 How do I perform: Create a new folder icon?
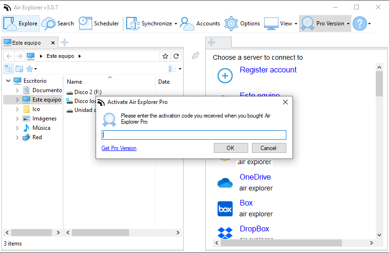tap(19, 69)
